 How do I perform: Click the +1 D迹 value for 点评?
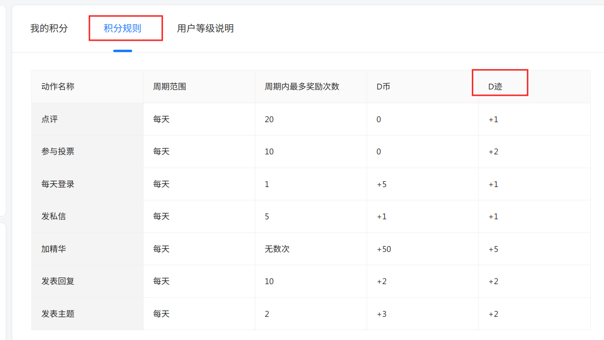493,119
